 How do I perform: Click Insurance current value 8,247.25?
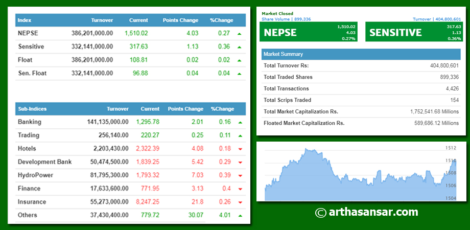(148, 202)
